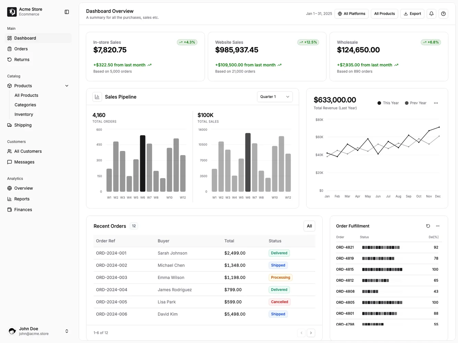The image size is (458, 343).
Task: Refresh the Order Fulfillment panel
Action: (428, 226)
